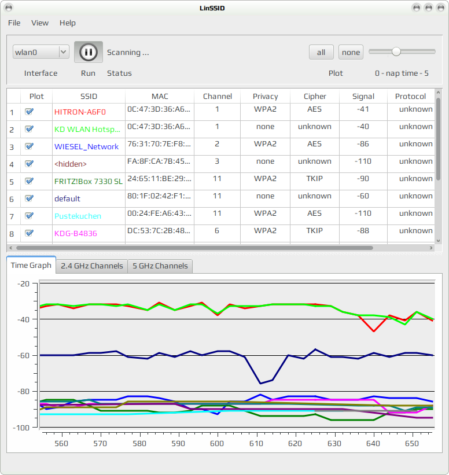Viewport: 449px width, 475px height.
Task: Toggle plot checkbox for KDG-B4836
Action: [x=29, y=233]
